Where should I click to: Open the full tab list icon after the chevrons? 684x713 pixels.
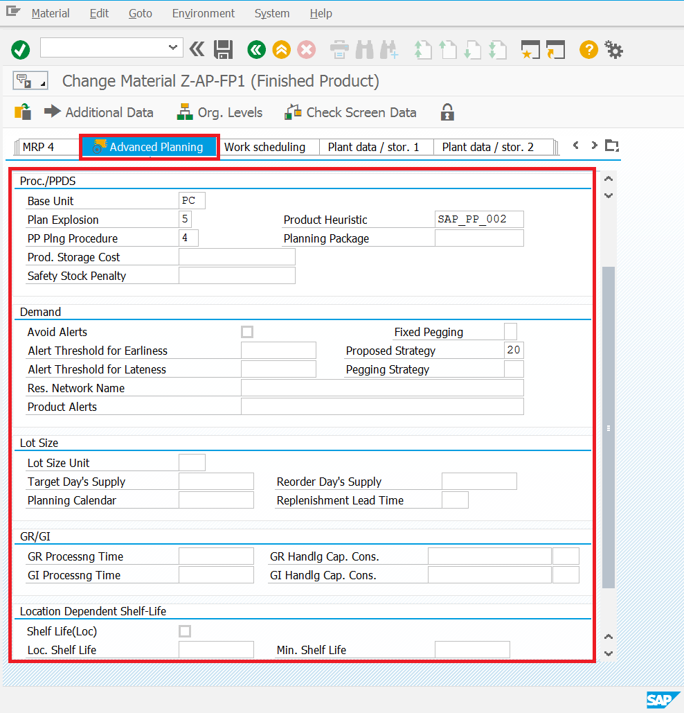tap(611, 146)
